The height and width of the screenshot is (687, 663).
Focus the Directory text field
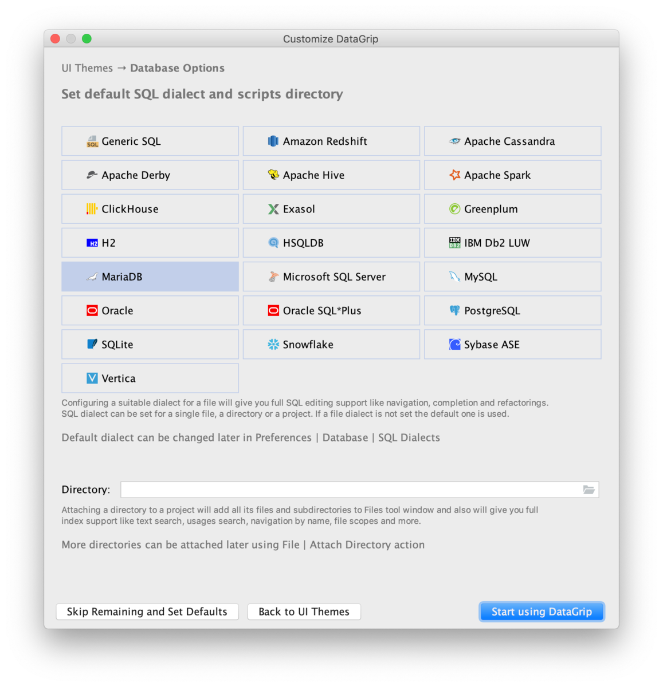click(351, 489)
